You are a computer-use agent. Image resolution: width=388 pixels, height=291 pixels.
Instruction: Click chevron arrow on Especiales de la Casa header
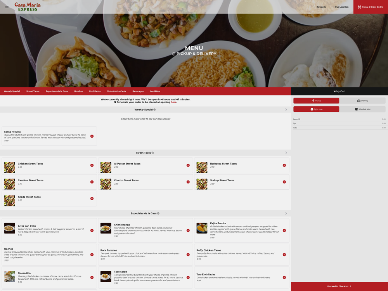pos(286,213)
